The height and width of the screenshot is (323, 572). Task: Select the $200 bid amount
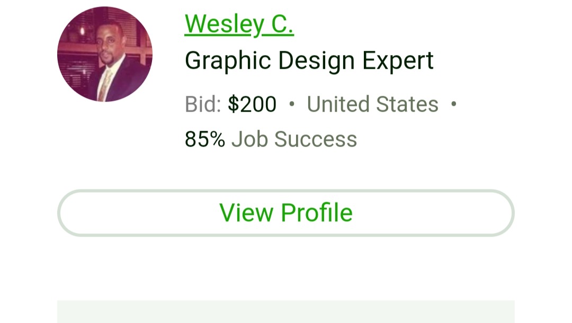click(x=252, y=104)
